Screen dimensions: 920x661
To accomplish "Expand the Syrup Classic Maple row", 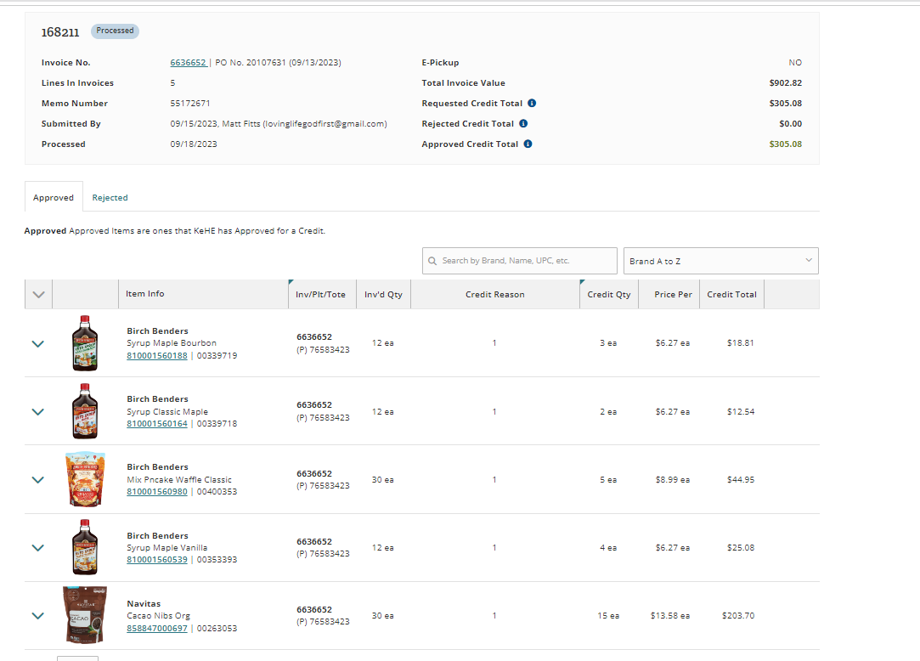I will point(37,411).
